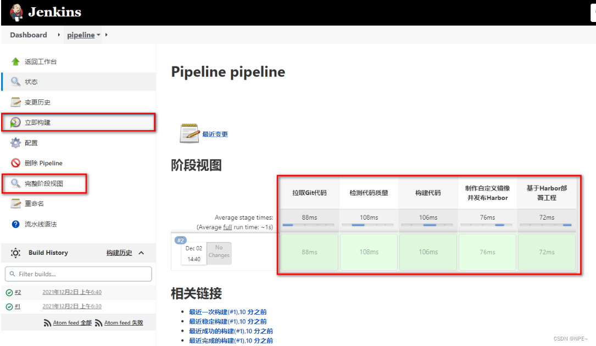Start a build with 立即构建

click(38, 122)
